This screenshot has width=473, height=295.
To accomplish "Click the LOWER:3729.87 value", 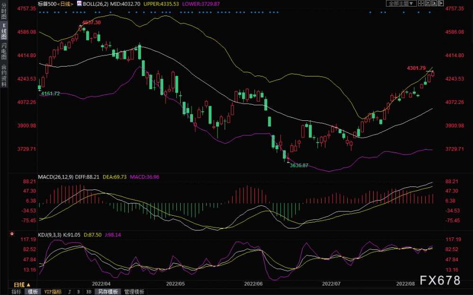I will tap(201, 4).
